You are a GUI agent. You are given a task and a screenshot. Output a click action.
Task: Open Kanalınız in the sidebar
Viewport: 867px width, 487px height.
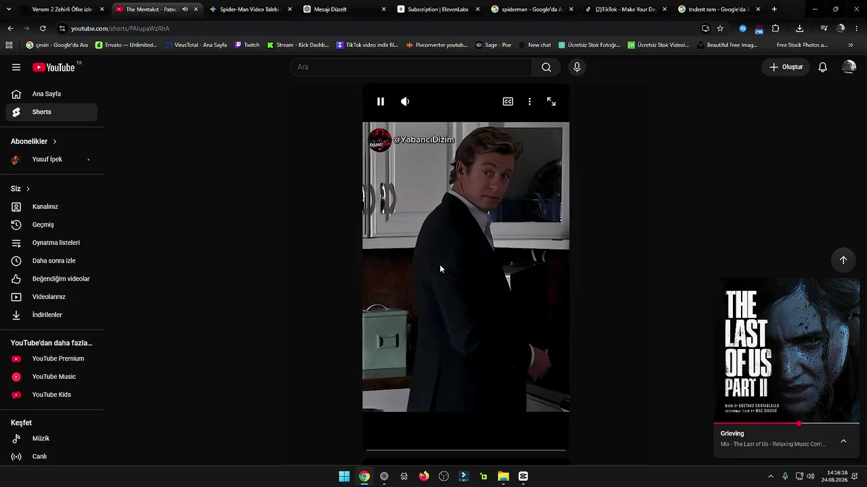51,207
